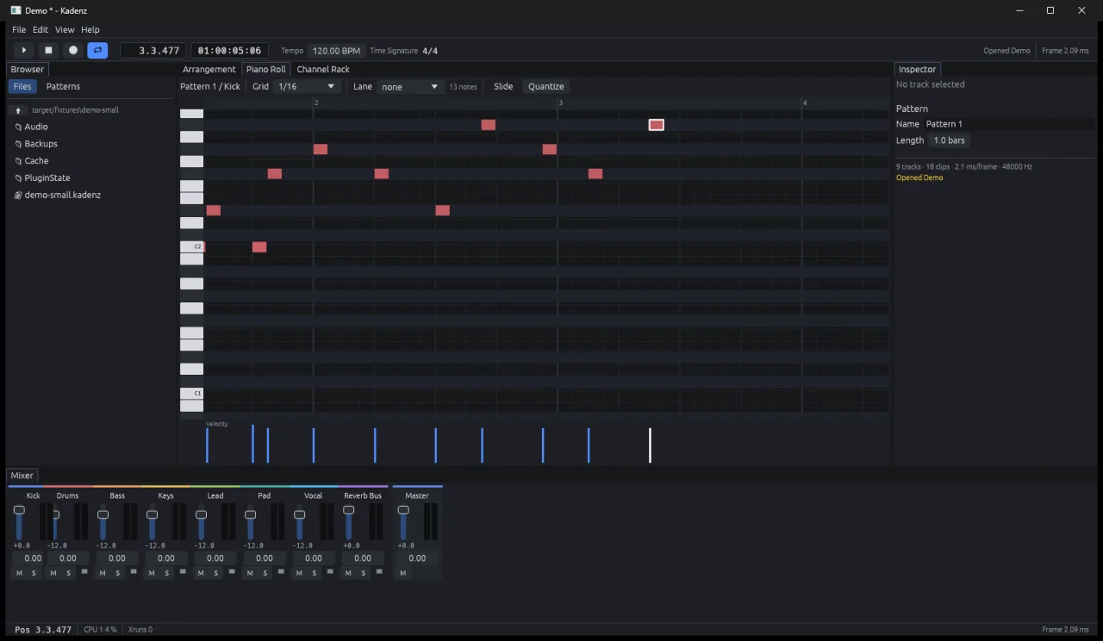Solo the Drums mixer channel
The height and width of the screenshot is (641, 1103).
click(68, 573)
